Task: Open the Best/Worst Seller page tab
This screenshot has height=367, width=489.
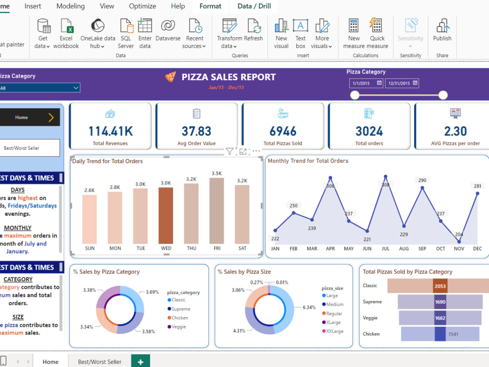Action: (99, 361)
